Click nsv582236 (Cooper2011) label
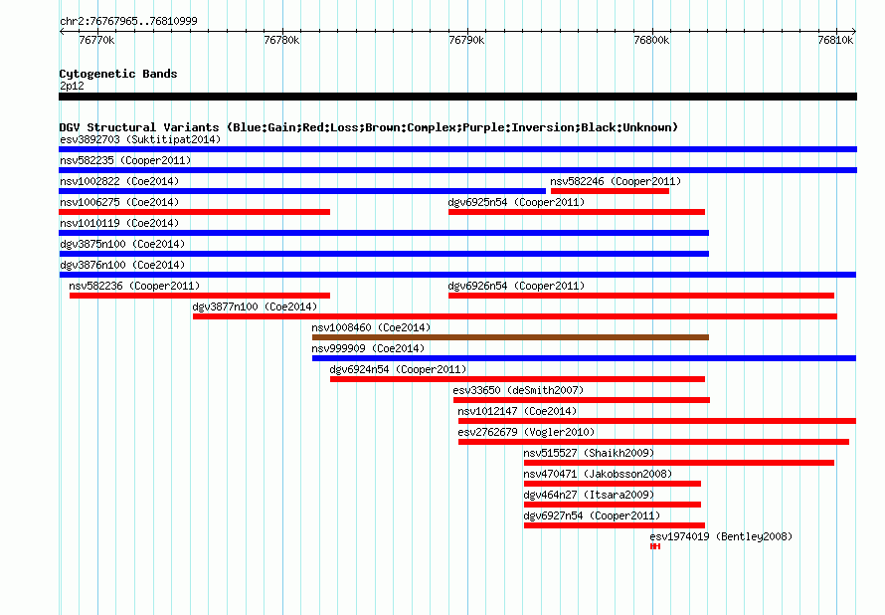Screen dimensions: 885x615 click(x=134, y=286)
